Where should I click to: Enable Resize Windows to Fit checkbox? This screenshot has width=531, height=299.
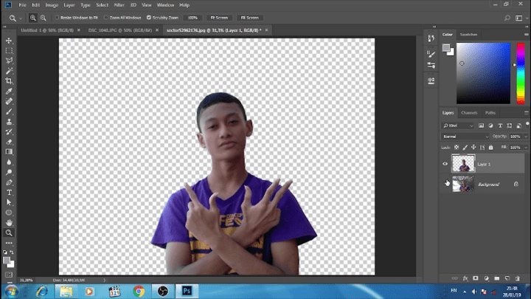click(58, 17)
